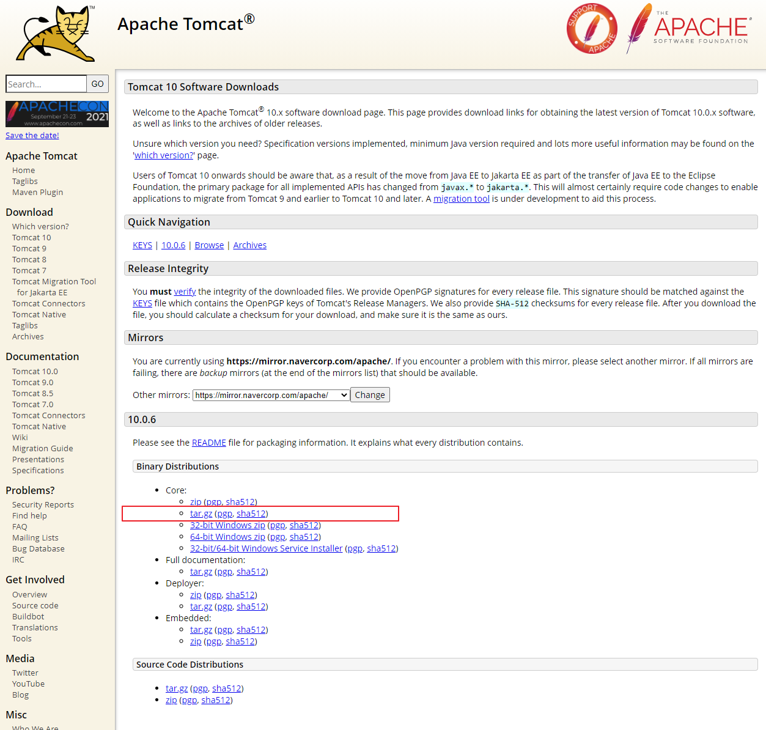This screenshot has height=730, width=766.
Task: Open FAQ sidebar link
Action: pos(20,526)
